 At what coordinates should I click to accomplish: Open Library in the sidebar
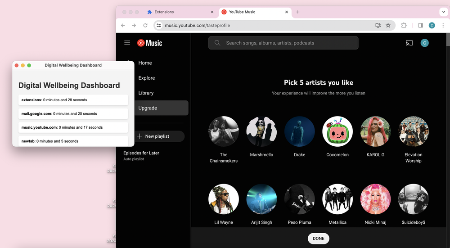tap(146, 93)
